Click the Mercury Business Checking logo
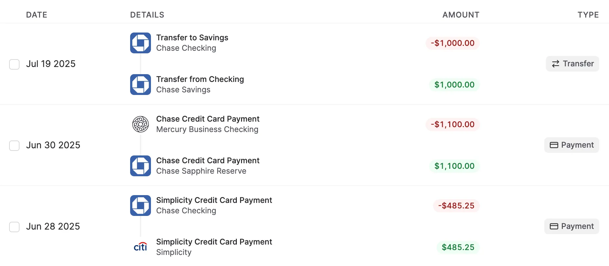This screenshot has height=266, width=609. point(140,124)
